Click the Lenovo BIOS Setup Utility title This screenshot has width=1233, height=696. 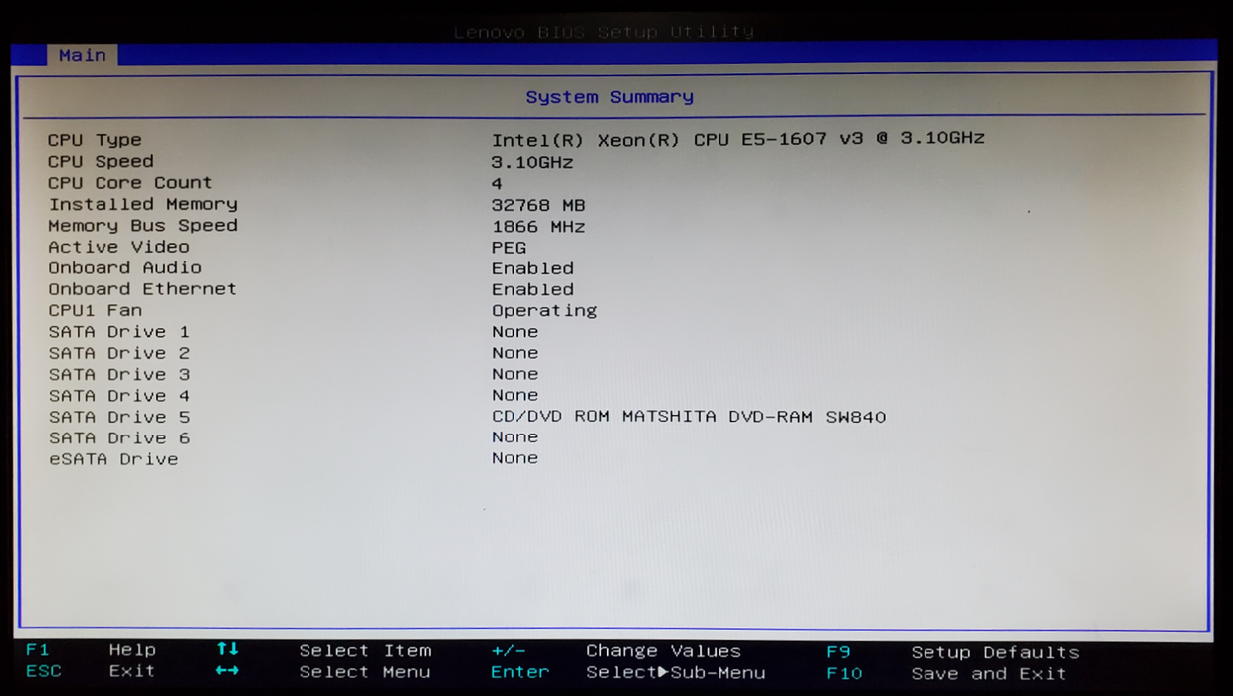coord(604,32)
